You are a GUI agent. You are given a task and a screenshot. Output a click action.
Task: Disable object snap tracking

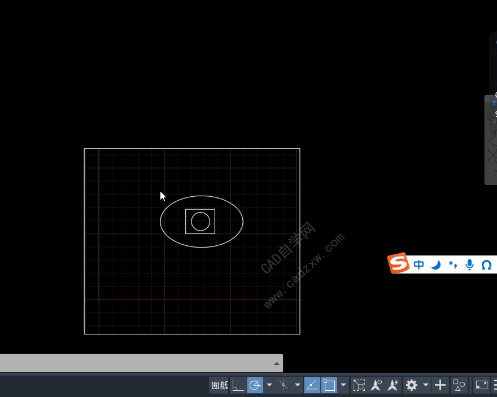click(x=312, y=385)
